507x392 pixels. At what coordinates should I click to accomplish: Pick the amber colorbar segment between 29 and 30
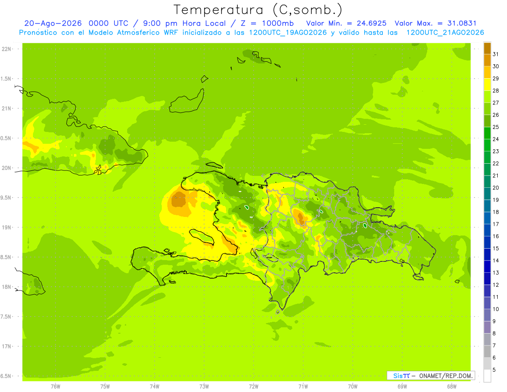point(487,72)
